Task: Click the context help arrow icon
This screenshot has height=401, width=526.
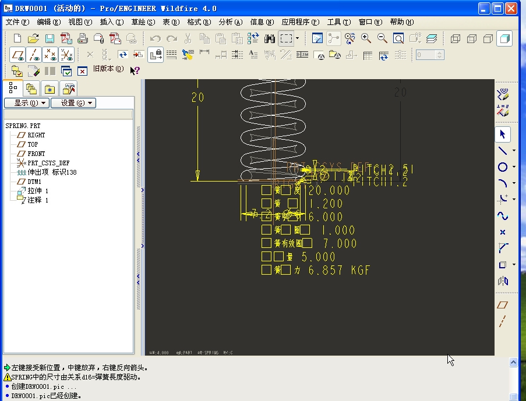Action: pyautogui.click(x=135, y=70)
